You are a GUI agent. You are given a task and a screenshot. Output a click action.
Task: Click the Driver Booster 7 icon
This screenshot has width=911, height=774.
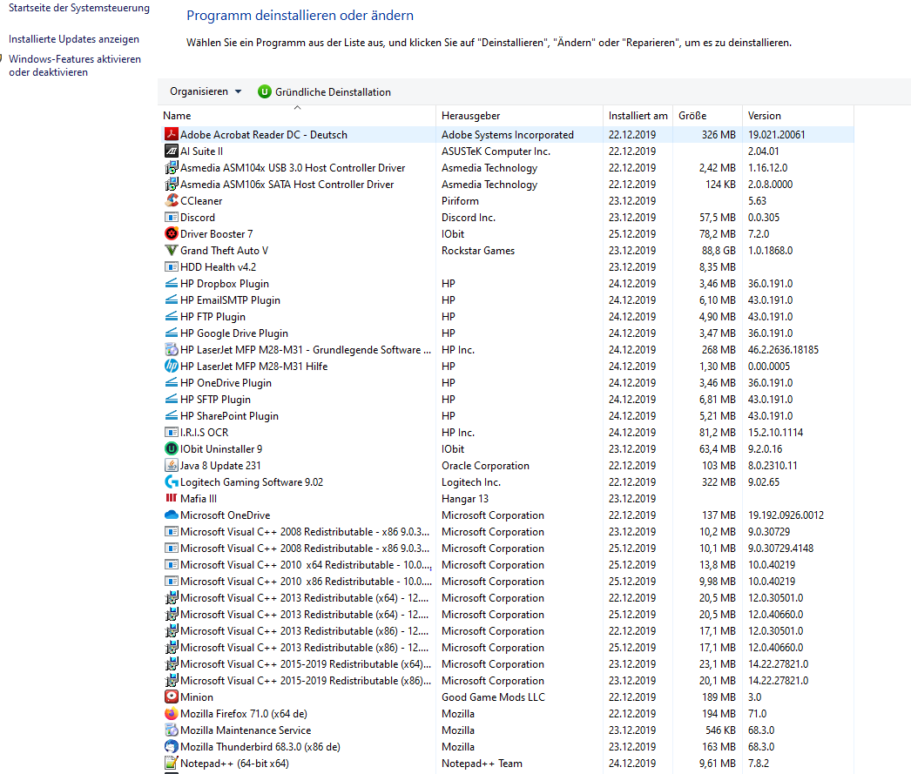tap(171, 233)
